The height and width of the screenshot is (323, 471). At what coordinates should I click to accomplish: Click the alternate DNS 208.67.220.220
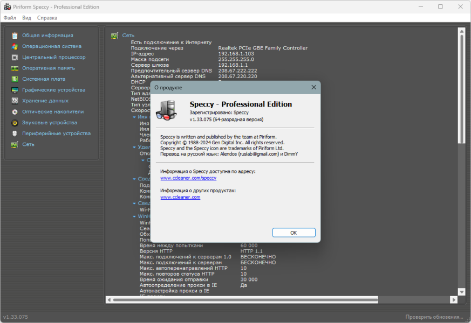click(x=237, y=76)
